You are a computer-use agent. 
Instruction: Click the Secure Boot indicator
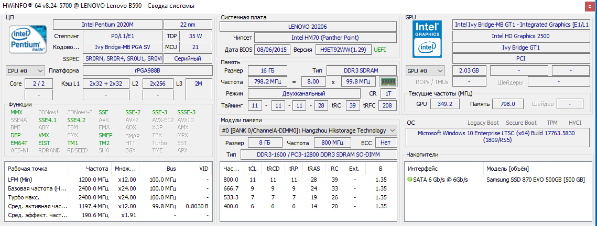[521, 123]
